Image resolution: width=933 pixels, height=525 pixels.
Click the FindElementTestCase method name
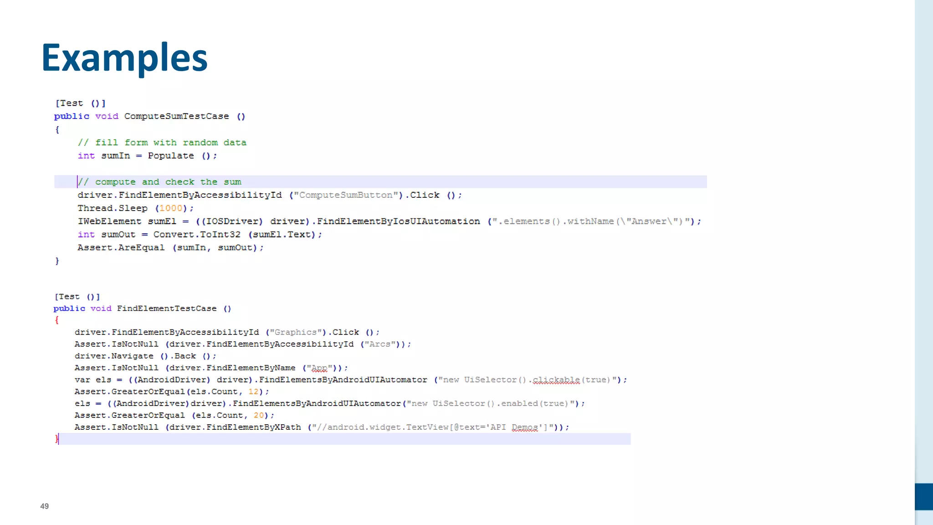[x=167, y=309]
